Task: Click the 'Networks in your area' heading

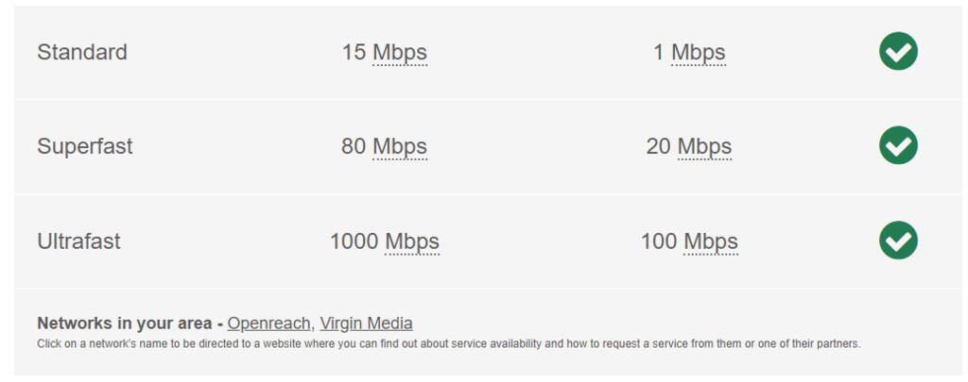Action: point(124,324)
